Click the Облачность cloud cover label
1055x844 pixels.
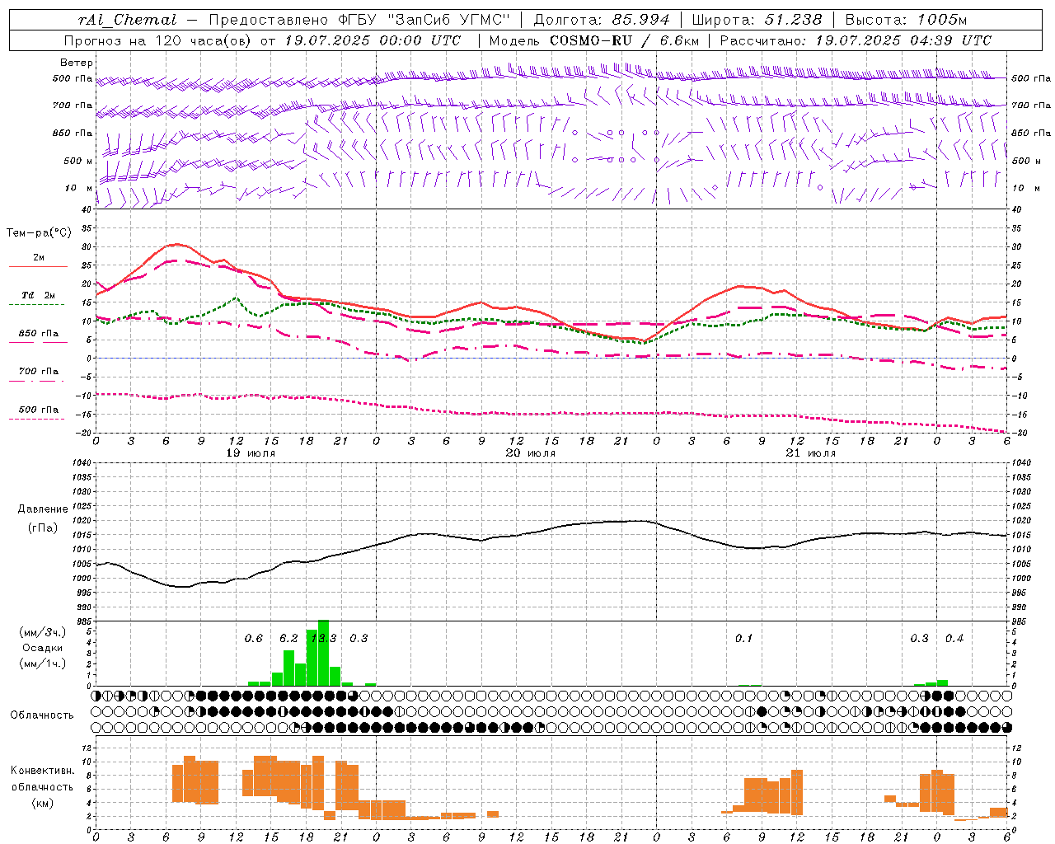click(x=42, y=715)
